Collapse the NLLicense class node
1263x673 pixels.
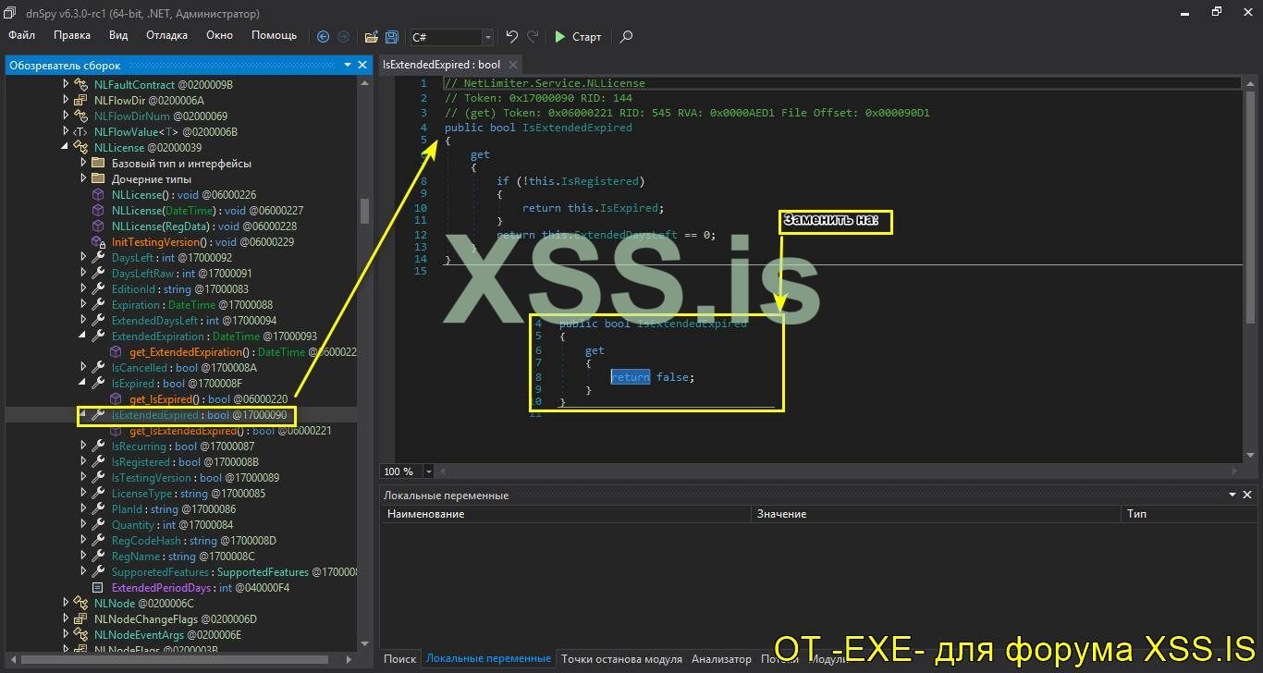[x=66, y=148]
